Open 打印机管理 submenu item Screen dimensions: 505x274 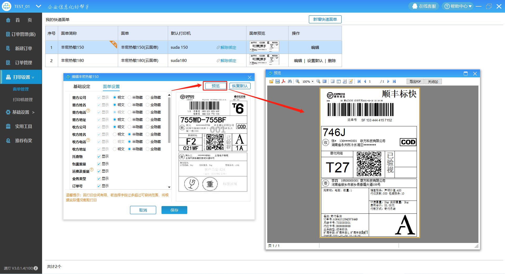click(x=23, y=100)
